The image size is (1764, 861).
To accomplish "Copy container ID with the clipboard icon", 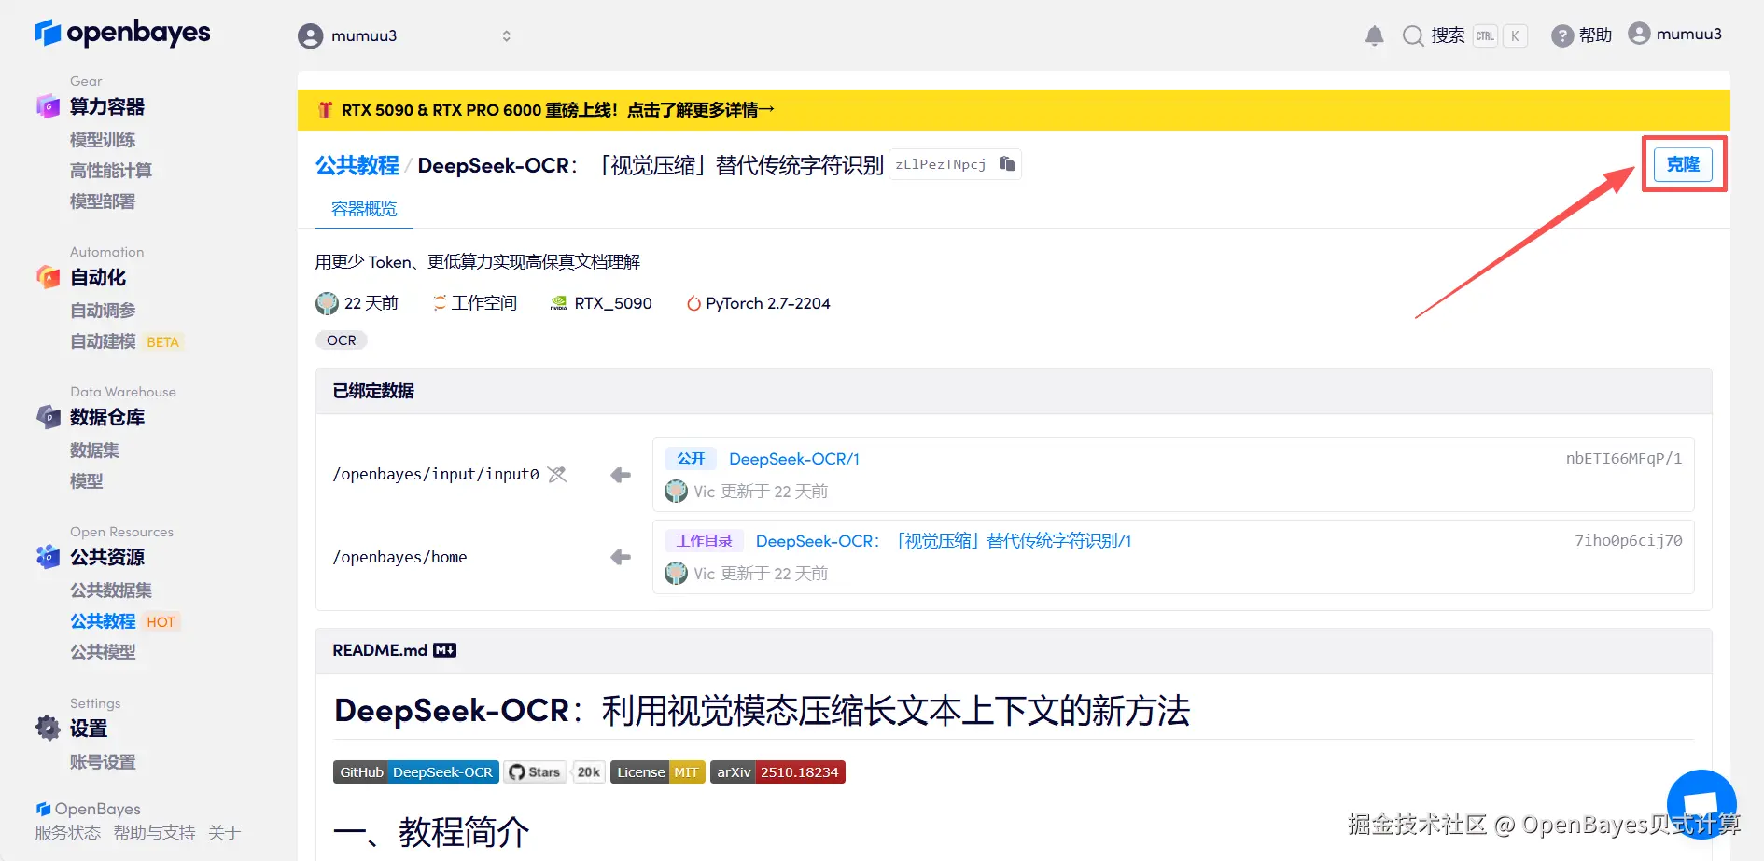I will point(1006,163).
